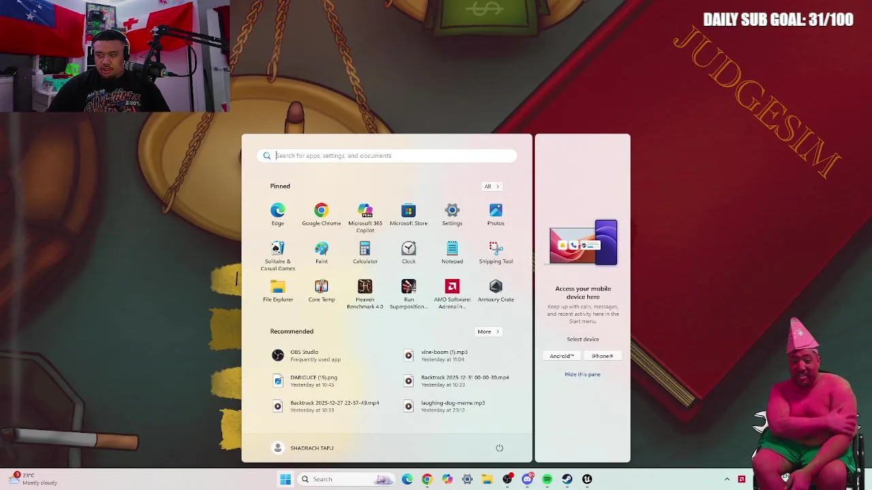Click the Windows Start button on taskbar
The height and width of the screenshot is (490, 872).
[x=285, y=479]
